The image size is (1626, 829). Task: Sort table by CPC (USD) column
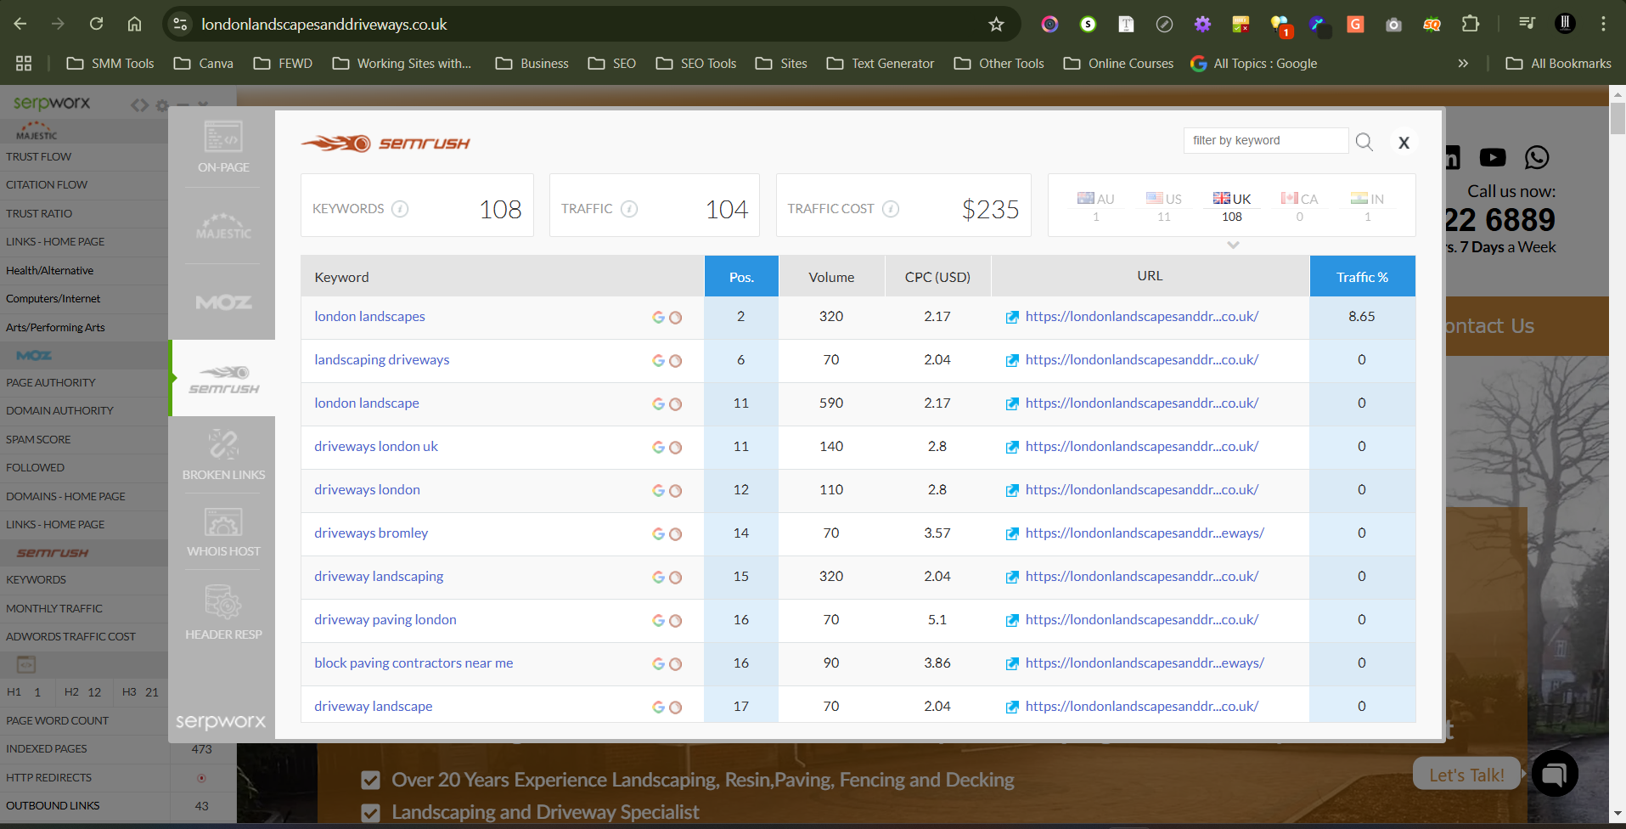(937, 277)
